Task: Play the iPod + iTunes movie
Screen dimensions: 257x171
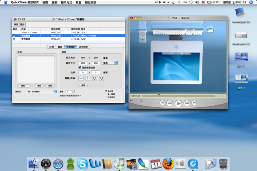Action: [178, 103]
